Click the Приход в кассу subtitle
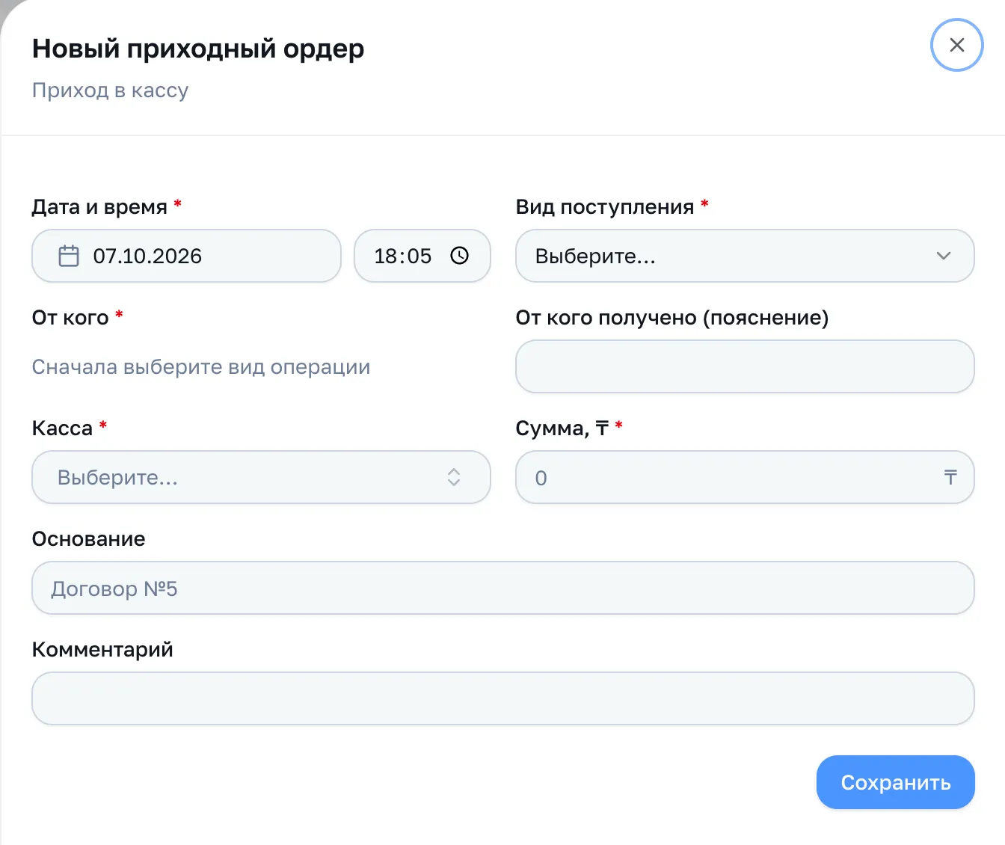Viewport: 1005px width, 845px height. tap(110, 90)
